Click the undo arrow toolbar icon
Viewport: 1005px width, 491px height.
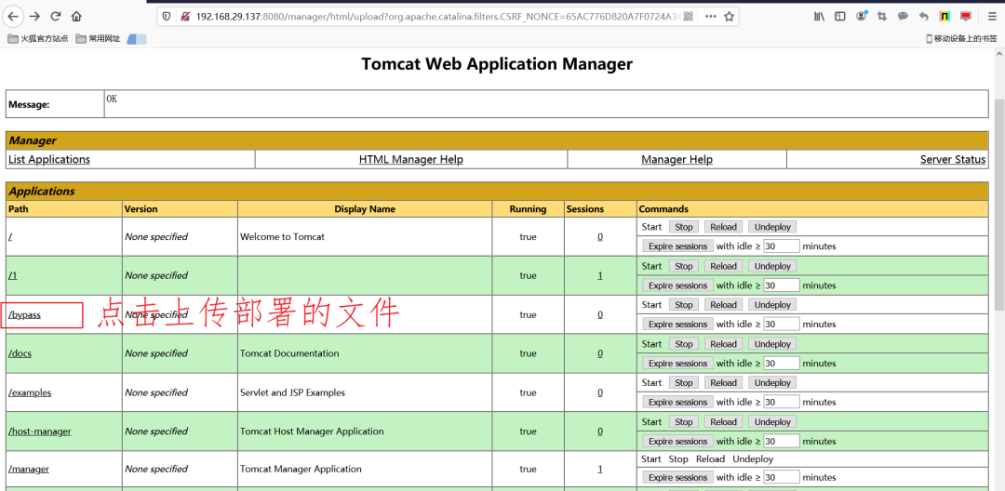[x=924, y=17]
